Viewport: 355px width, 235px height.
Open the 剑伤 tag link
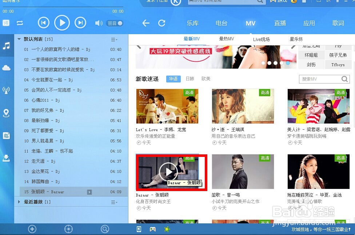click(311, 65)
